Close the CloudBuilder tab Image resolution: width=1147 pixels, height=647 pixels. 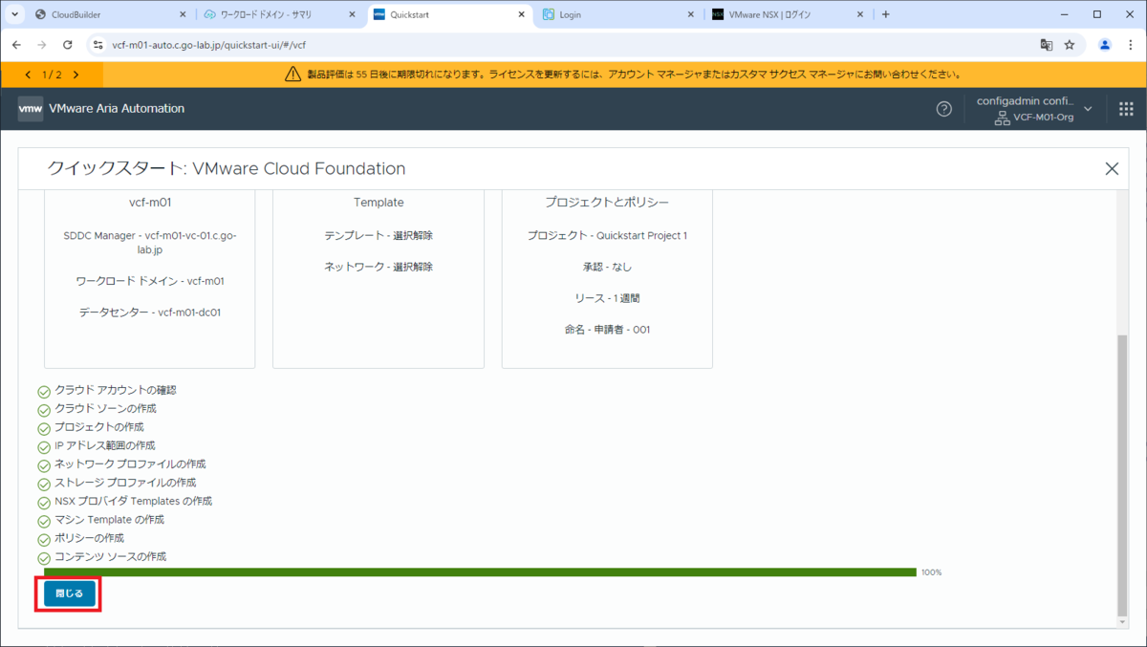click(x=183, y=14)
